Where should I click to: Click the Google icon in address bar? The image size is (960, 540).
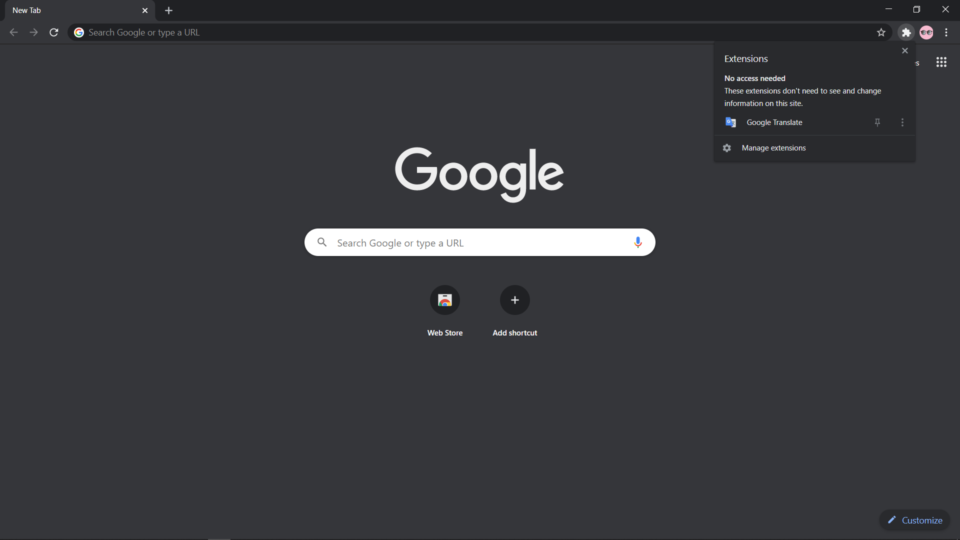[79, 32]
